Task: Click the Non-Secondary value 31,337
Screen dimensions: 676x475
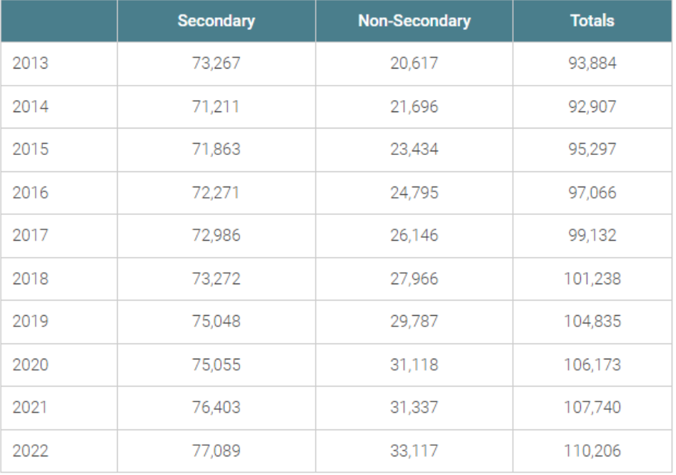Action: click(414, 407)
